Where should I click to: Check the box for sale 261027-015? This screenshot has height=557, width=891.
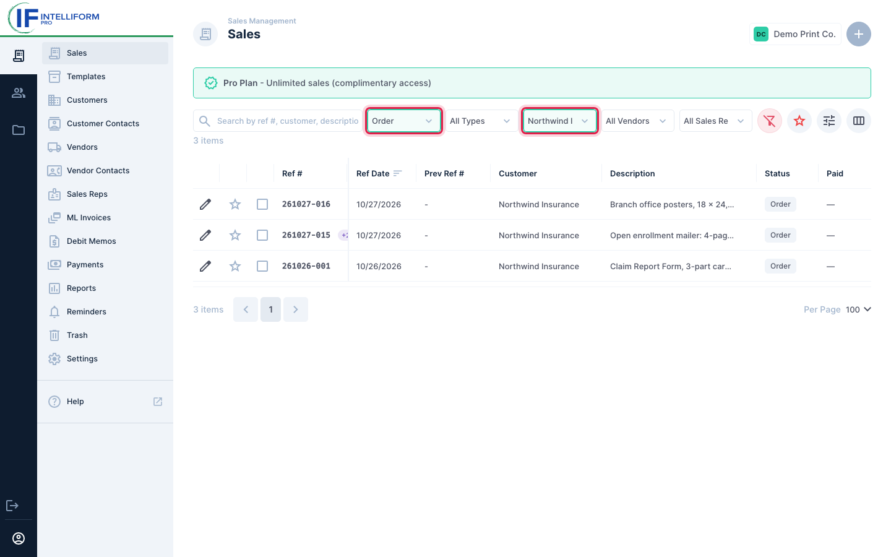tap(262, 235)
